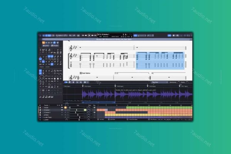Jump to the first bar
231x154 pixels.
coord(83,35)
